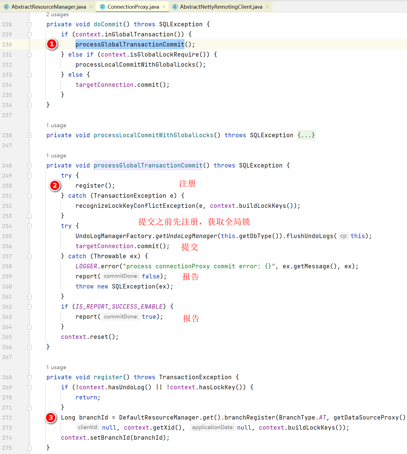Image resolution: width=407 pixels, height=454 pixels.
Task: Click isGlobalLockRequire() on line 231
Action: (170, 55)
